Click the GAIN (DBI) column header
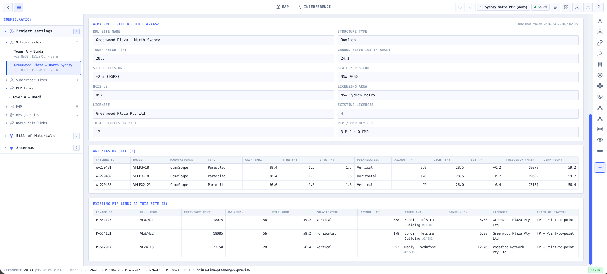Screen dimensions: 607x274 pos(261,160)
